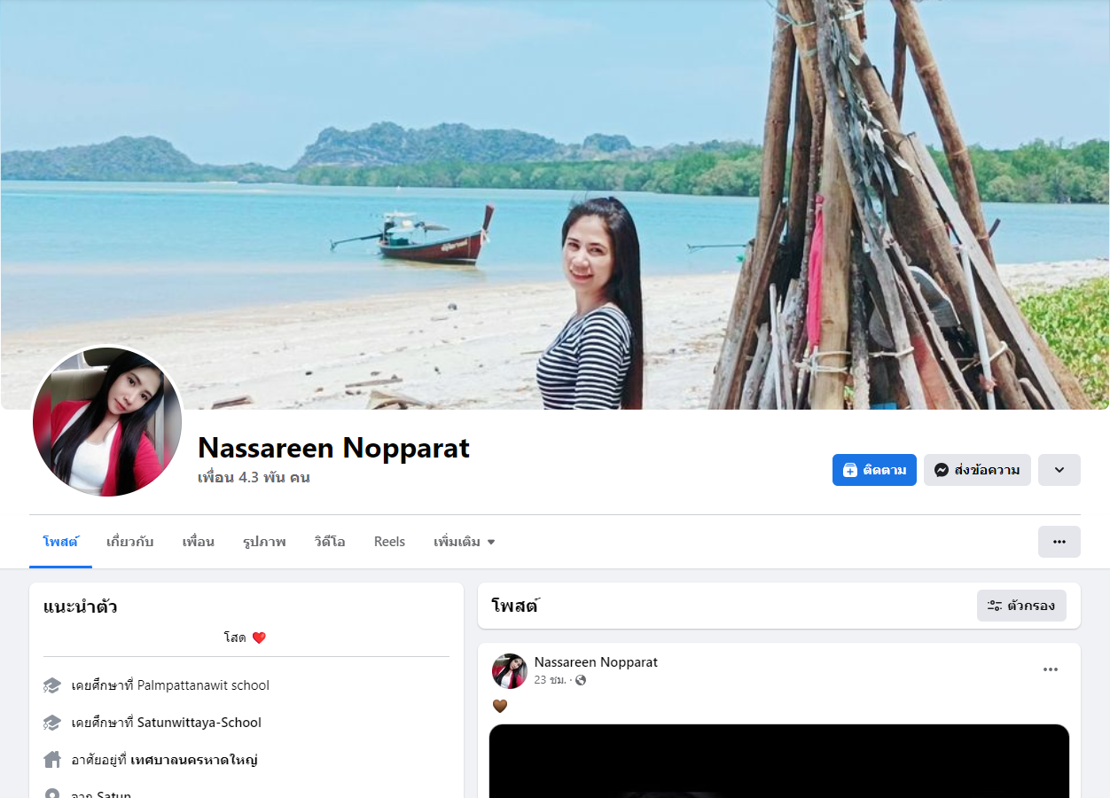Open the Reels tab
Screen dimensions: 1110x798
(x=389, y=542)
